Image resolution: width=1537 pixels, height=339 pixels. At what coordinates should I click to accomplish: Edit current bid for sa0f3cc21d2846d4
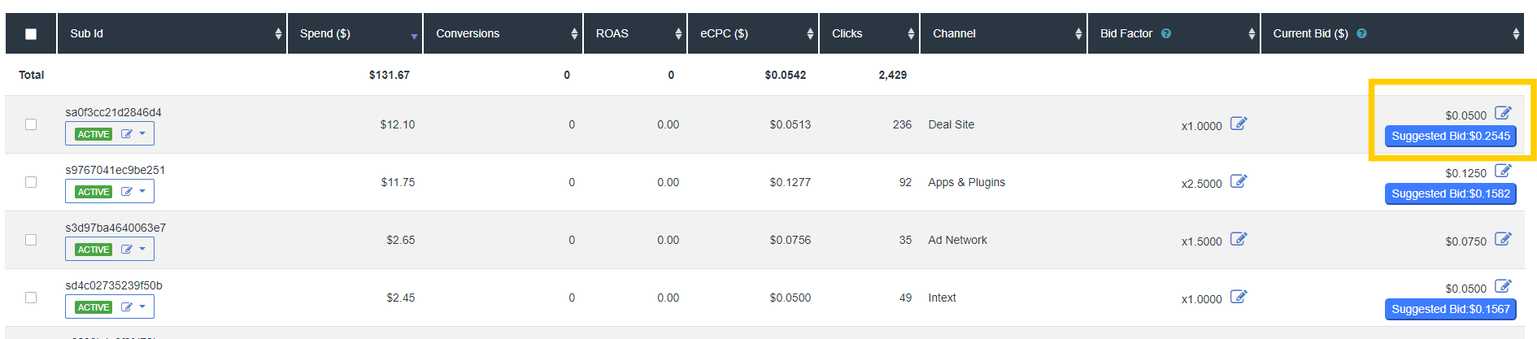1503,113
